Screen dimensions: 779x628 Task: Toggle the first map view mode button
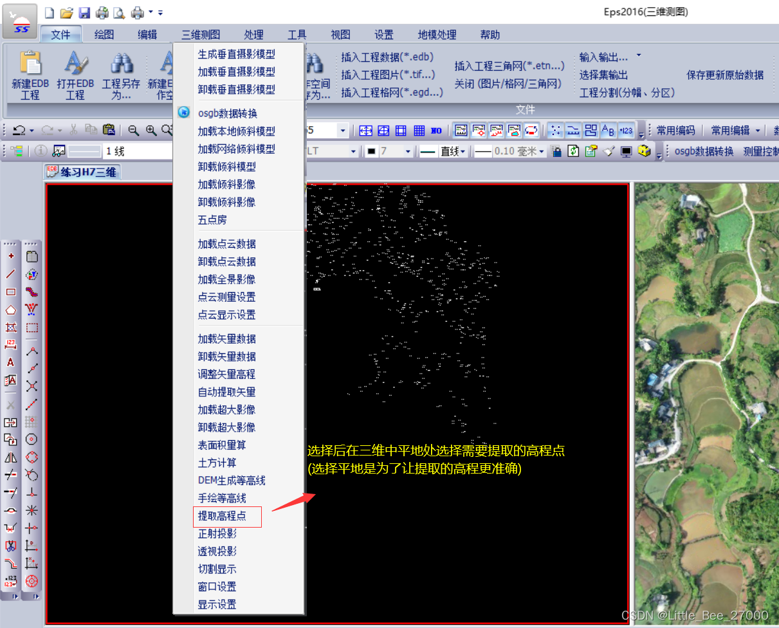click(x=461, y=131)
